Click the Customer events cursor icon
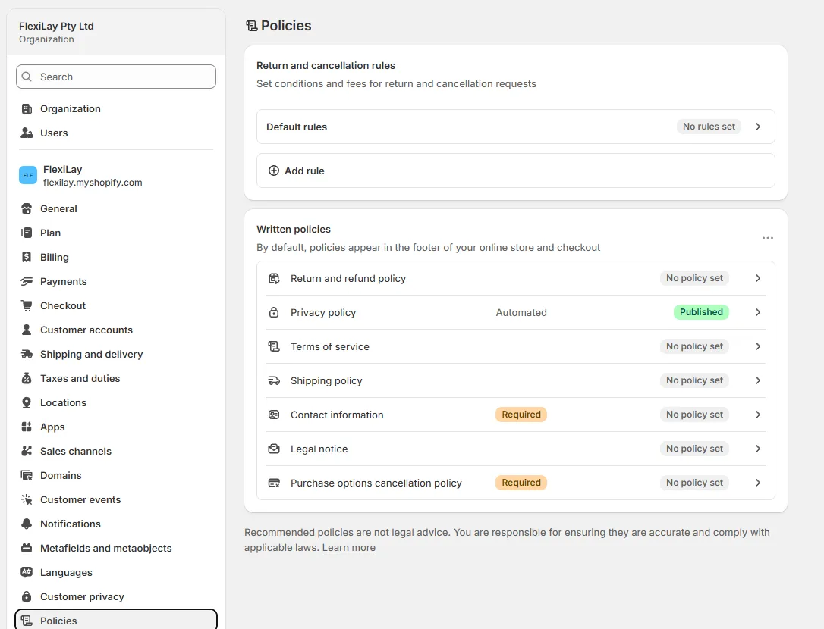The width and height of the screenshot is (824, 629). click(27, 499)
